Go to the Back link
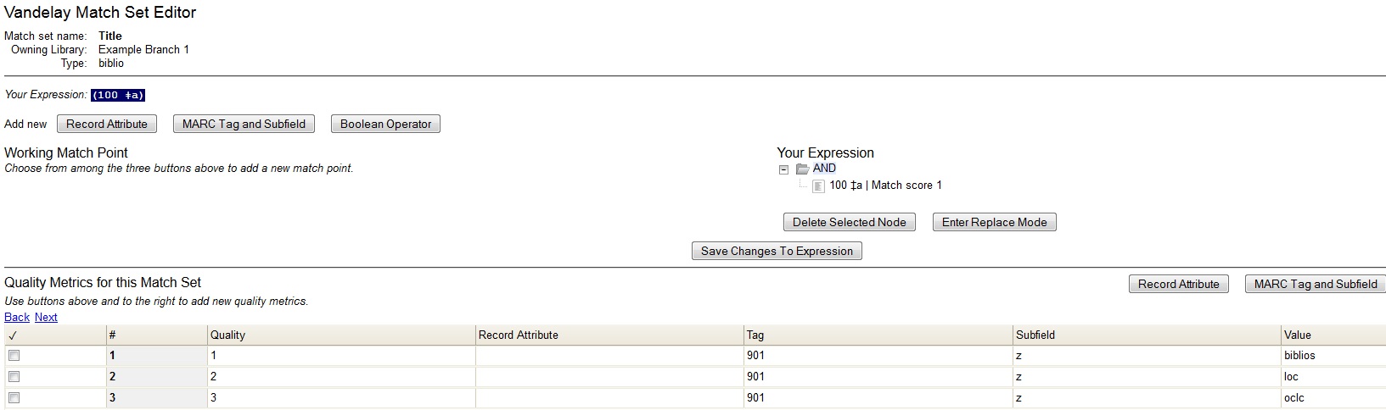This screenshot has width=1386, height=410. [17, 318]
